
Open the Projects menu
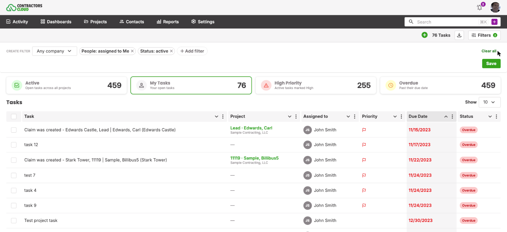point(95,22)
